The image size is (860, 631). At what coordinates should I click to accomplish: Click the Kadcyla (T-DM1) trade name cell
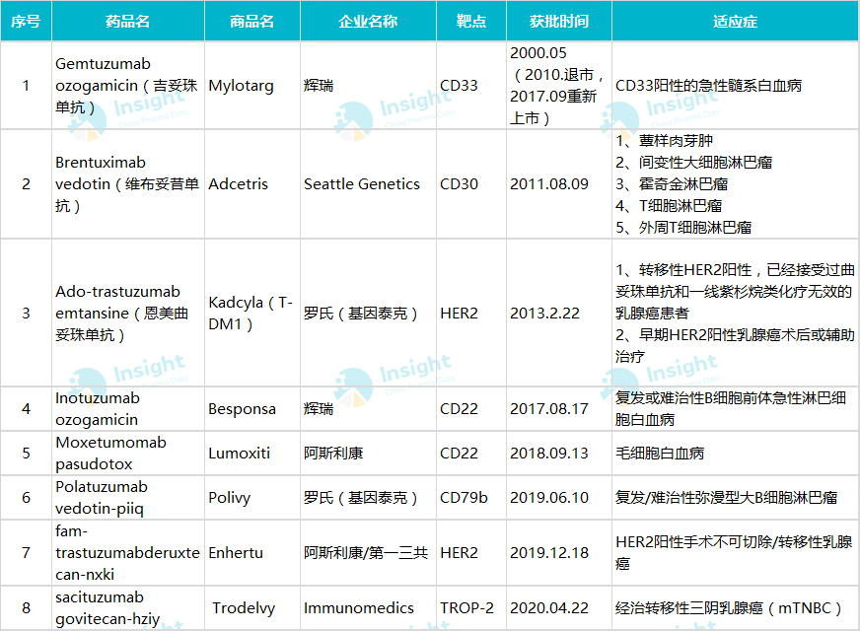click(252, 313)
